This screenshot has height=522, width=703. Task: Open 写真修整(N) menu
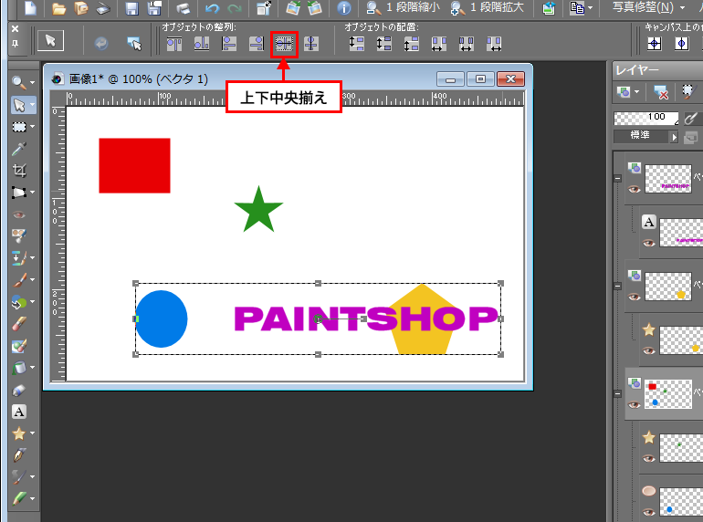click(648, 7)
